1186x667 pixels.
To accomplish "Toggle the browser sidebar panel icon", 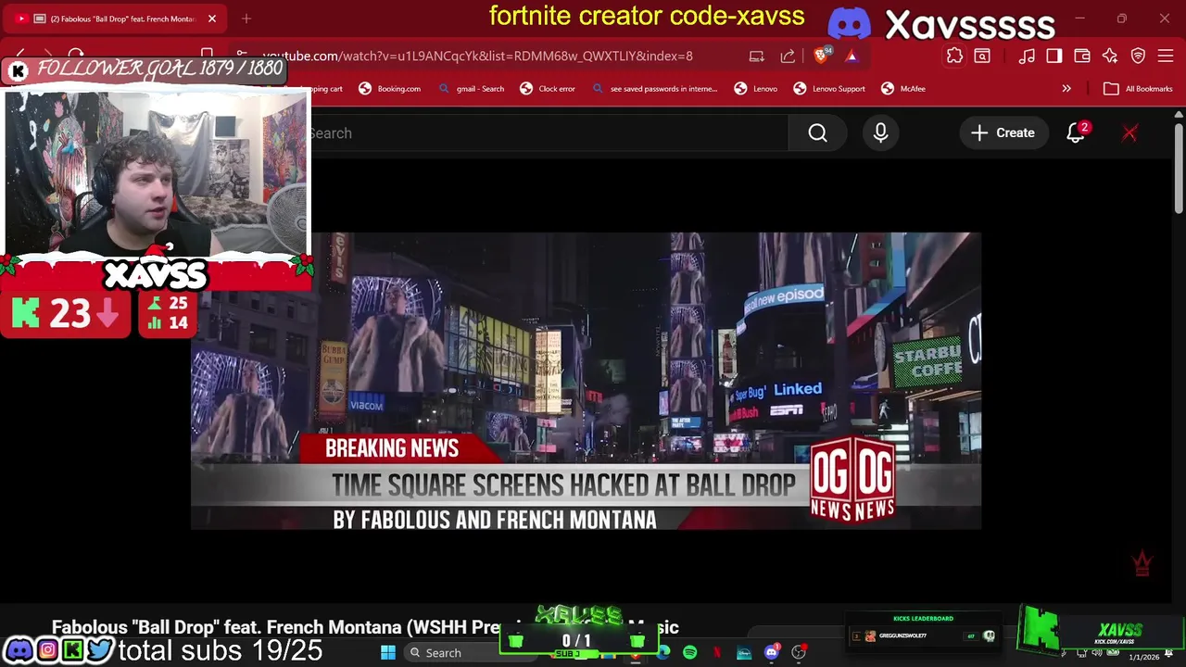I will click(1054, 56).
